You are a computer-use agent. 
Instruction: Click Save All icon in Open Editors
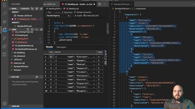(x=37, y=9)
